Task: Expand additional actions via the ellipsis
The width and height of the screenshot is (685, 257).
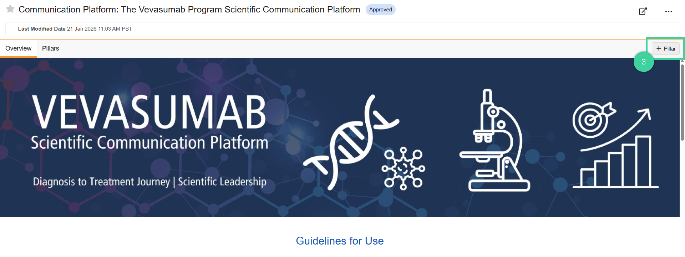Action: click(669, 11)
